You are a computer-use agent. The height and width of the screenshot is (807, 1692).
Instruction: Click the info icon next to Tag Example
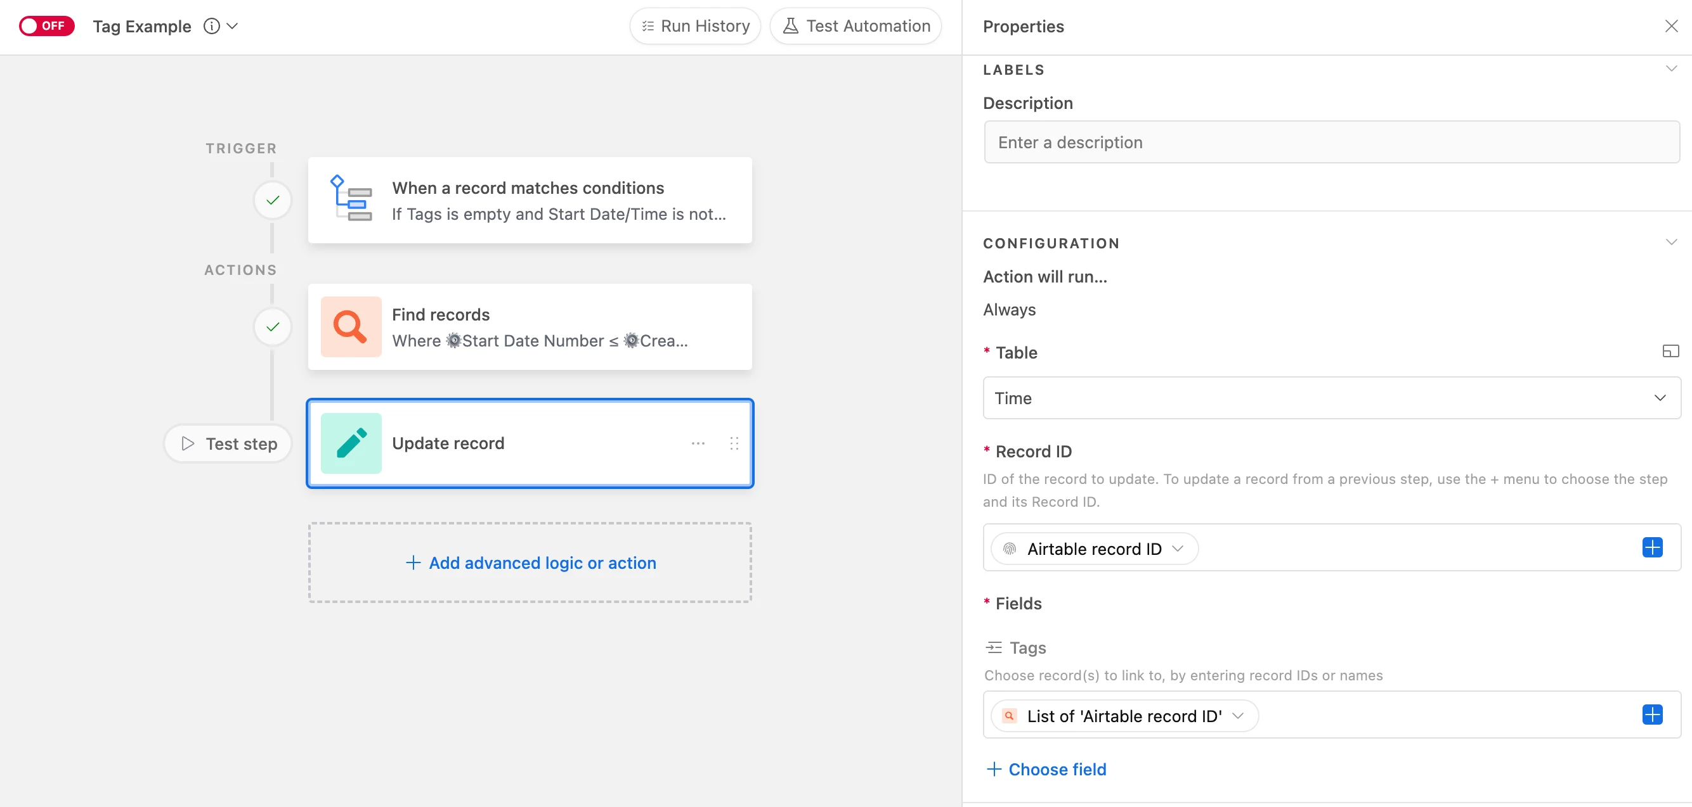212,26
